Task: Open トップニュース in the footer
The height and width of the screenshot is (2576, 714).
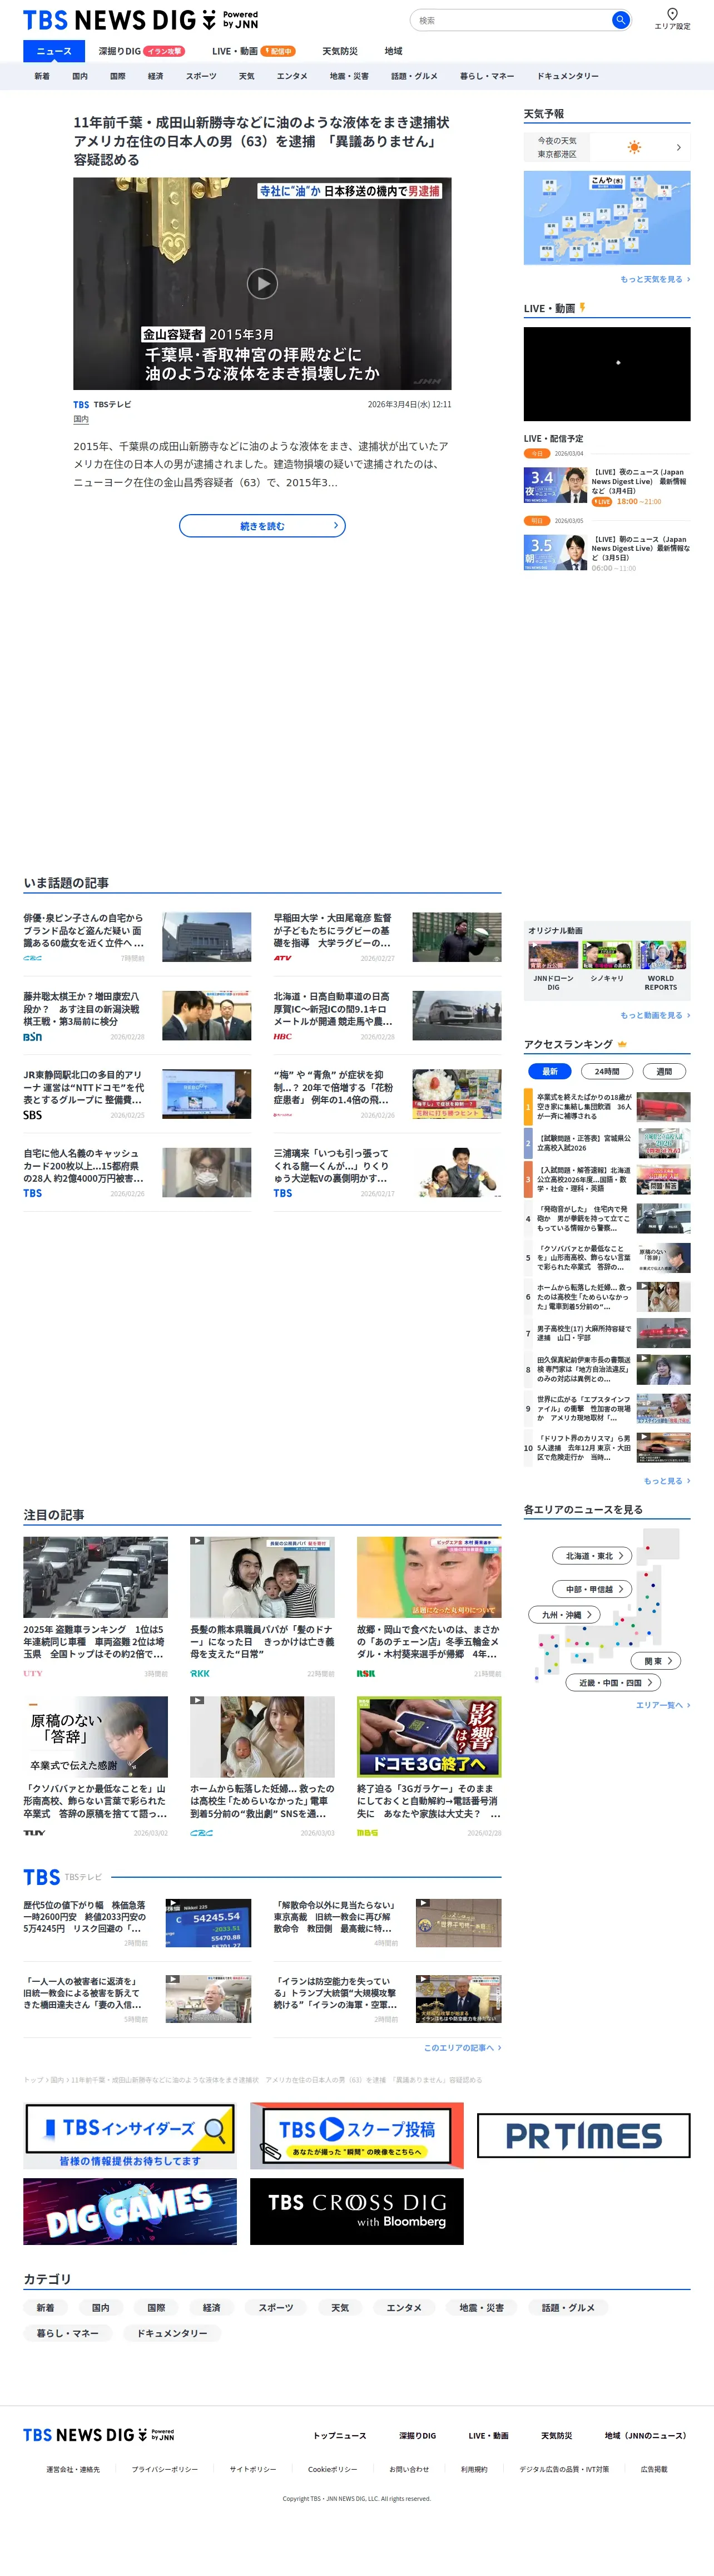Action: click(340, 2436)
